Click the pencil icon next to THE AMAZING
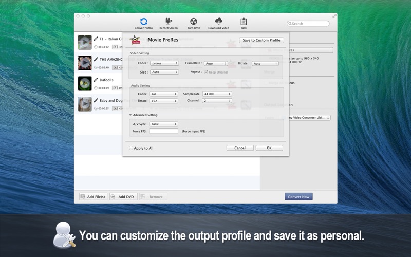This screenshot has height=257, width=411. coord(96,59)
